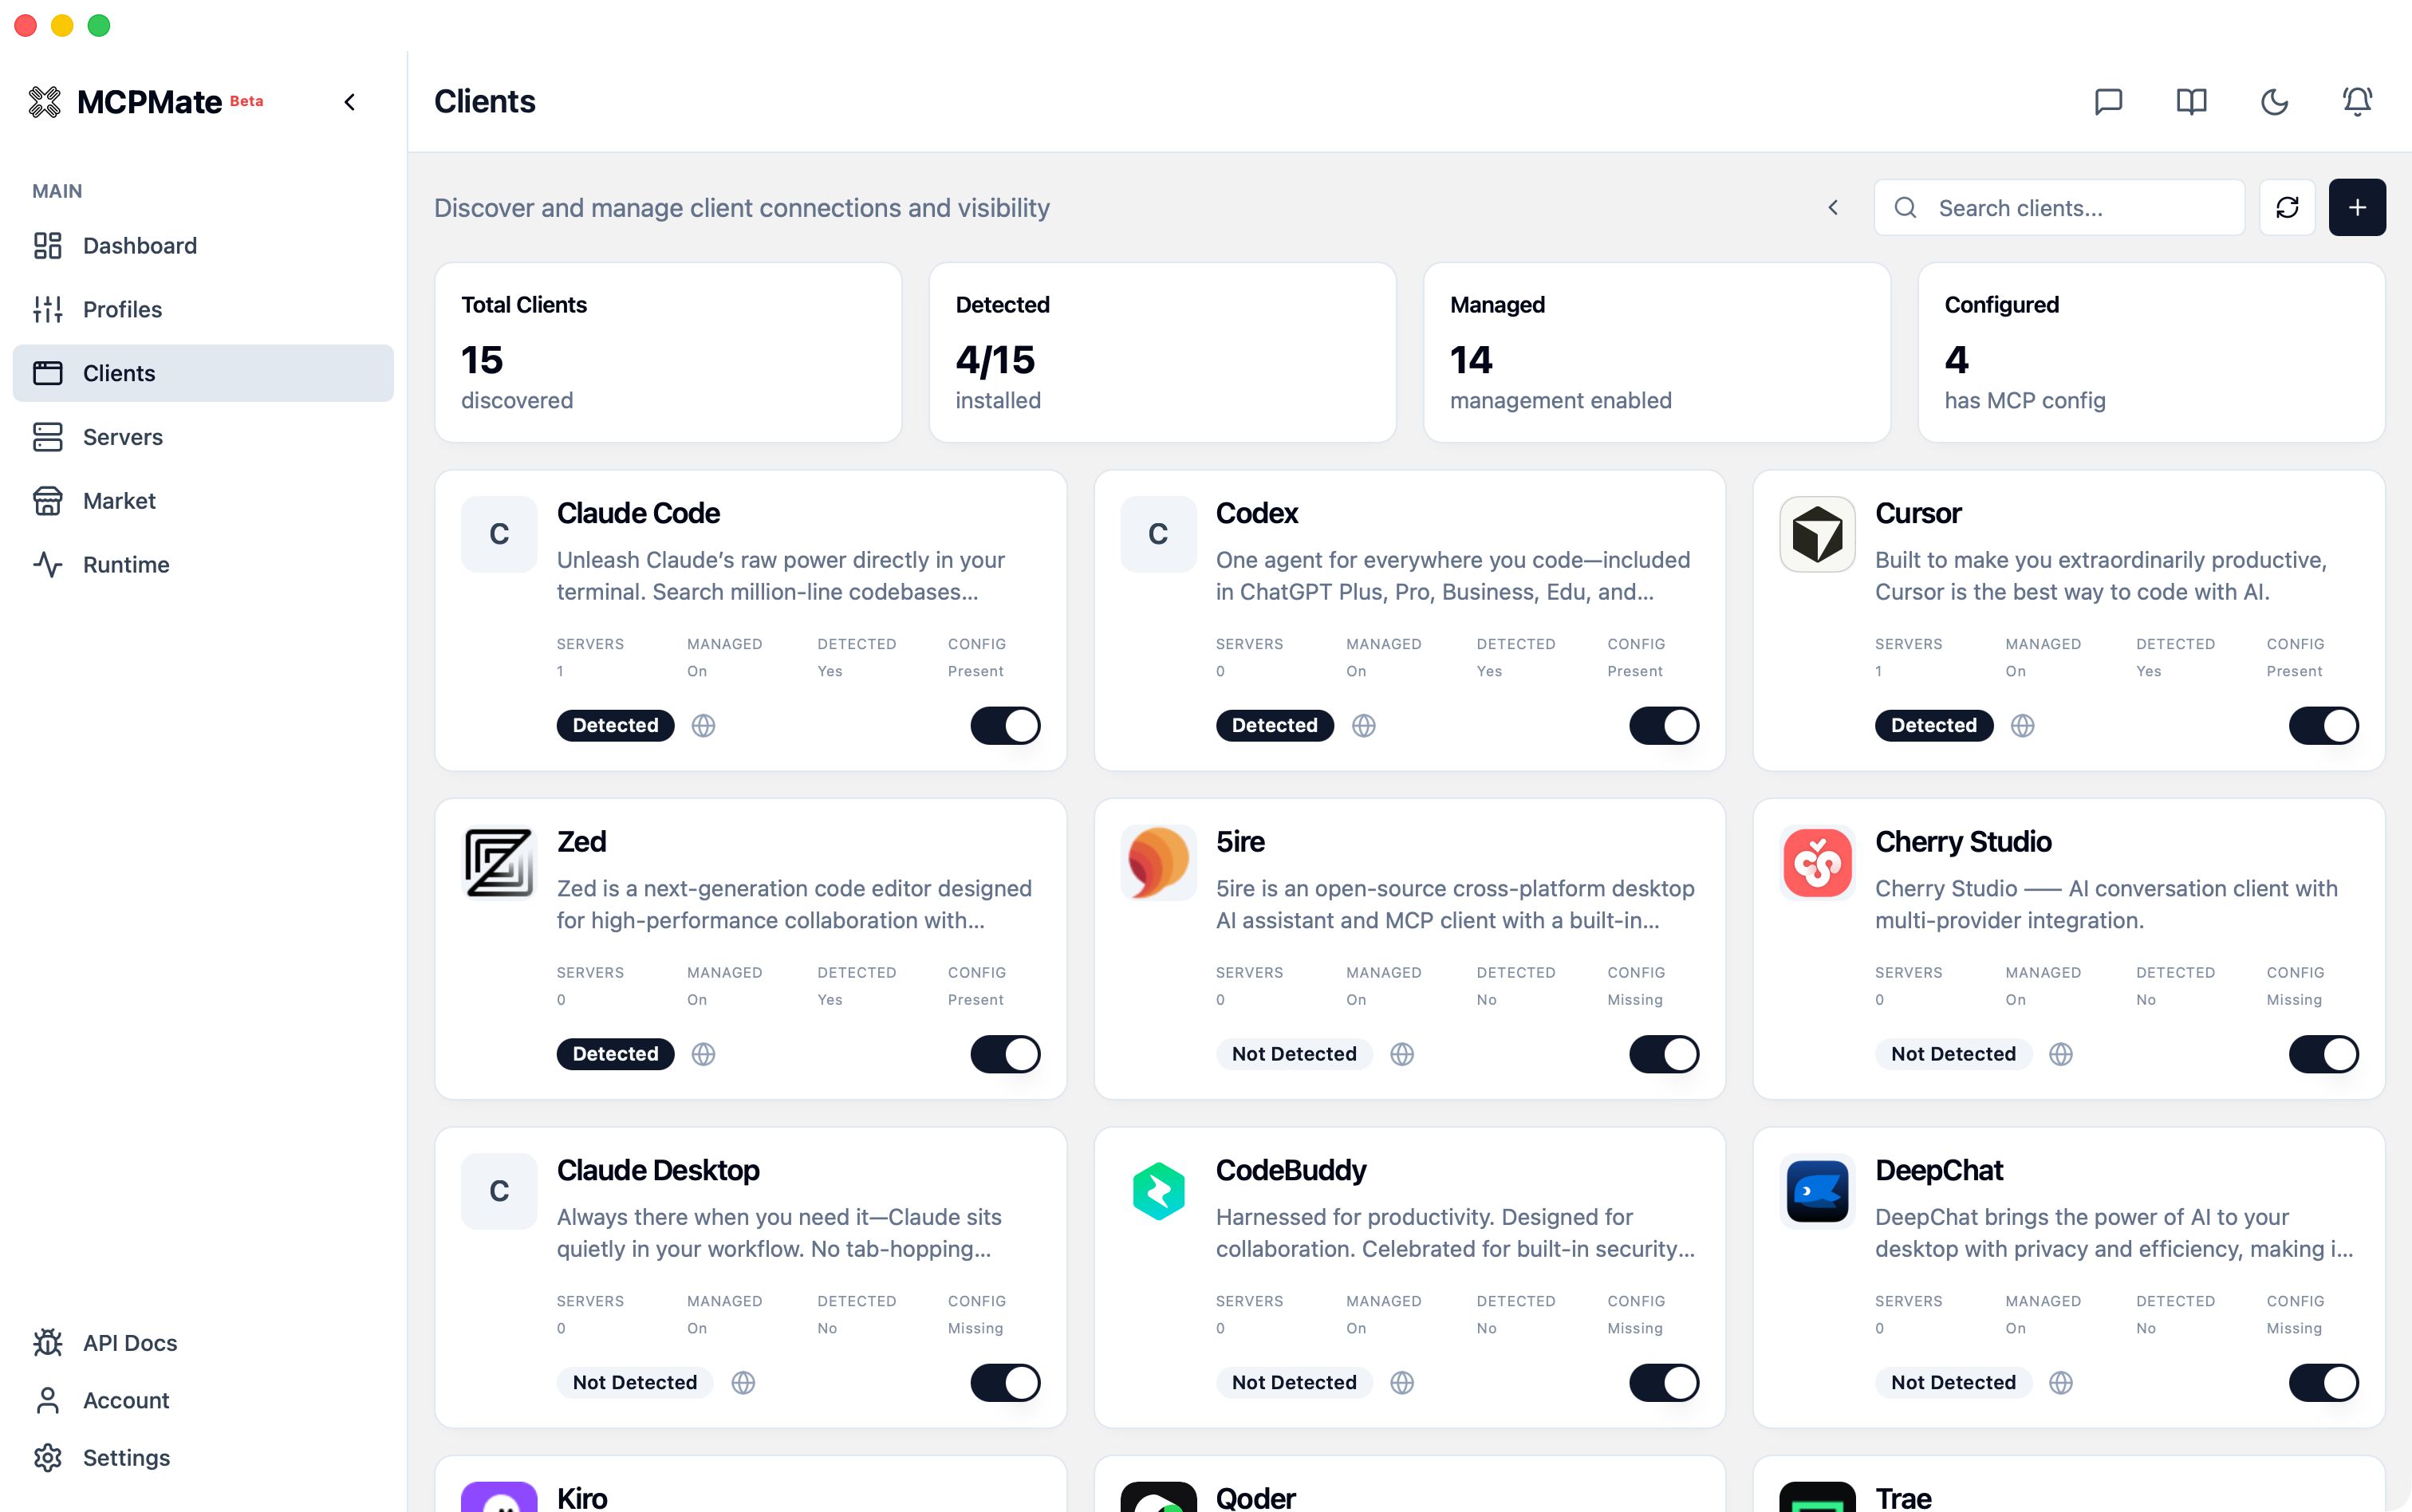Collapse the stats panel chevron near search
This screenshot has width=2412, height=1512.
pos(1833,207)
